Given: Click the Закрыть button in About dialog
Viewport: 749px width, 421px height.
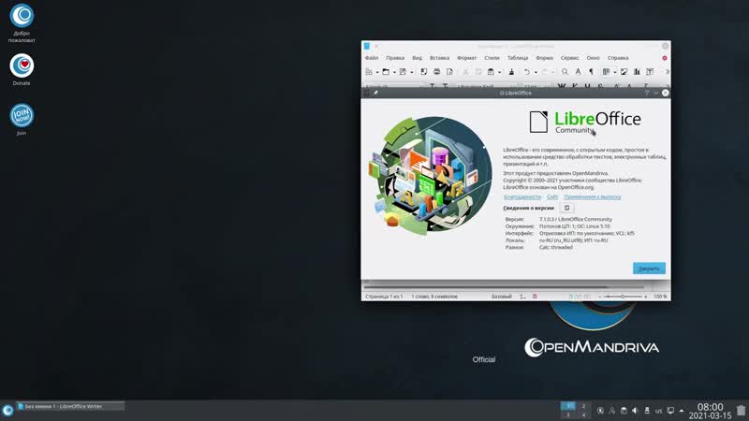Looking at the screenshot, I should (x=649, y=269).
